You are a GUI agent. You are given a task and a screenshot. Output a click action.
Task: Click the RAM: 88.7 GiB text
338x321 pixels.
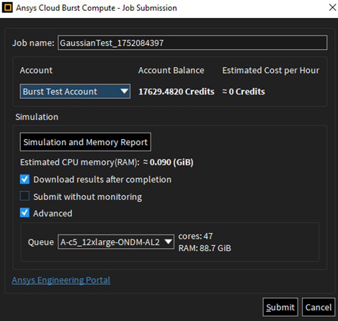coord(205,248)
